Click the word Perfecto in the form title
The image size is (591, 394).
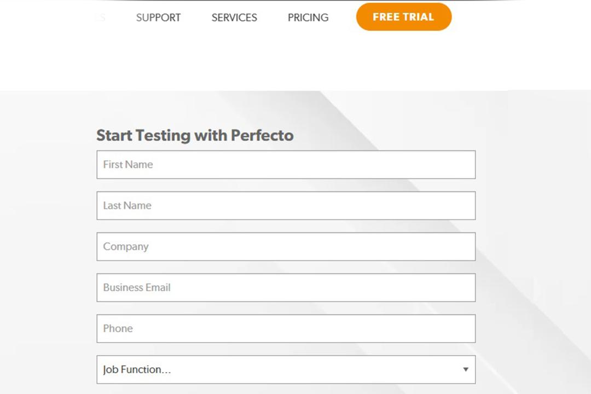tap(262, 135)
